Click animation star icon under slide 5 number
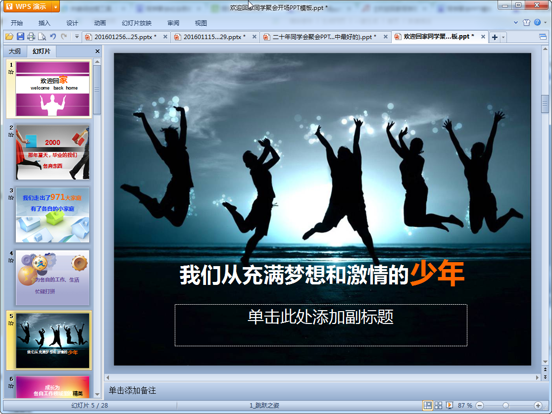 click(11, 323)
